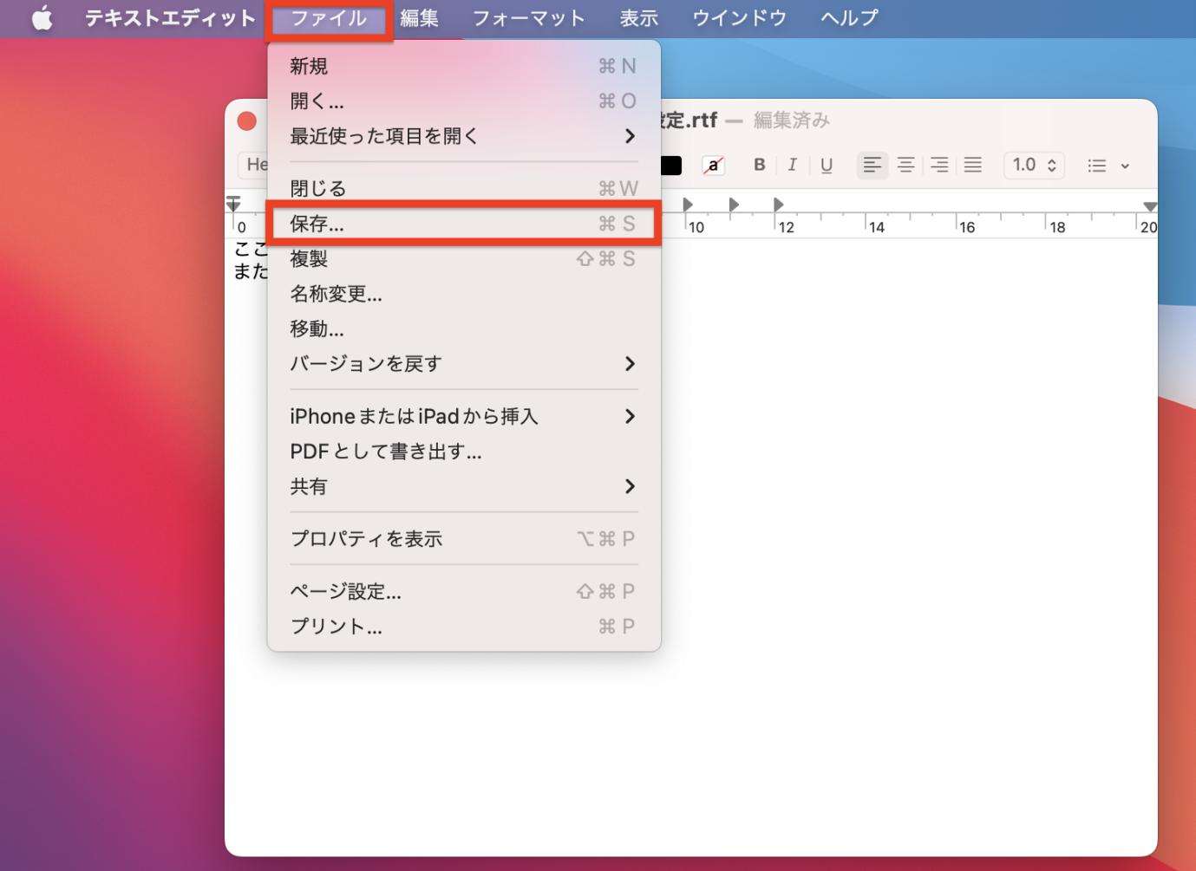The width and height of the screenshot is (1196, 871).
Task: Click the tab stop marker nearest ruler mark 12
Action: (x=778, y=205)
